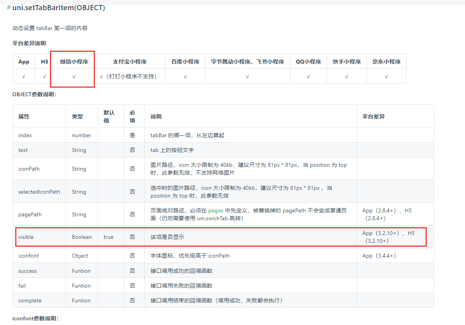The height and width of the screenshot is (325, 465).
Task: Click '字节跳动小程序、飞书小程序' column header
Action: pyautogui.click(x=247, y=62)
